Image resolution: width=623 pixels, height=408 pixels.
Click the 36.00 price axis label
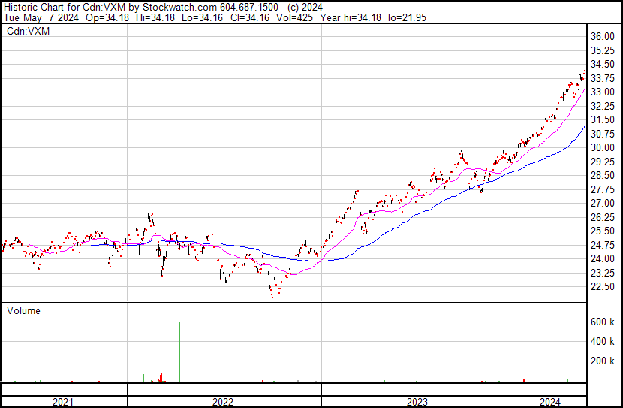(x=603, y=37)
